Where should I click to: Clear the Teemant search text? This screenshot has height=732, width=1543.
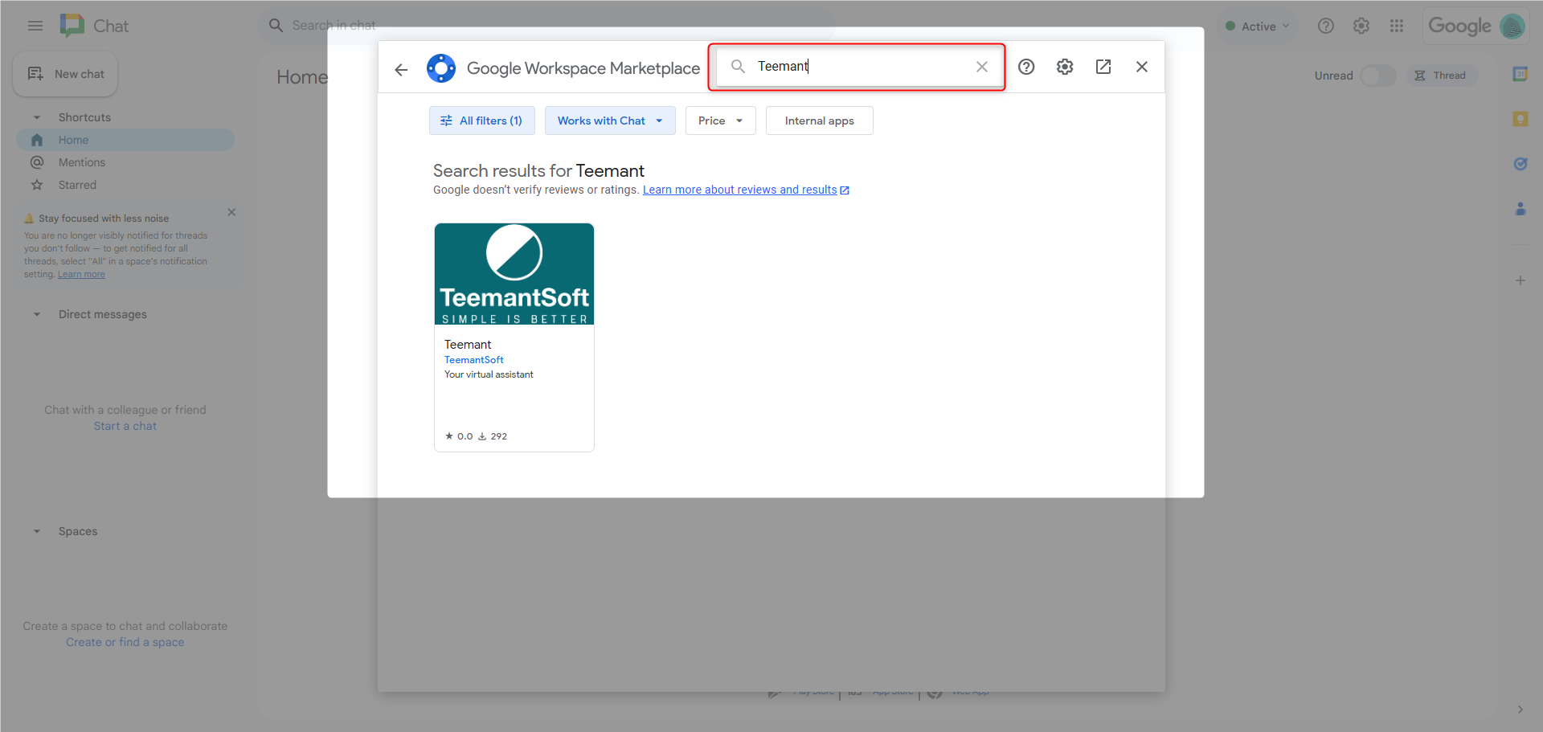pos(982,67)
